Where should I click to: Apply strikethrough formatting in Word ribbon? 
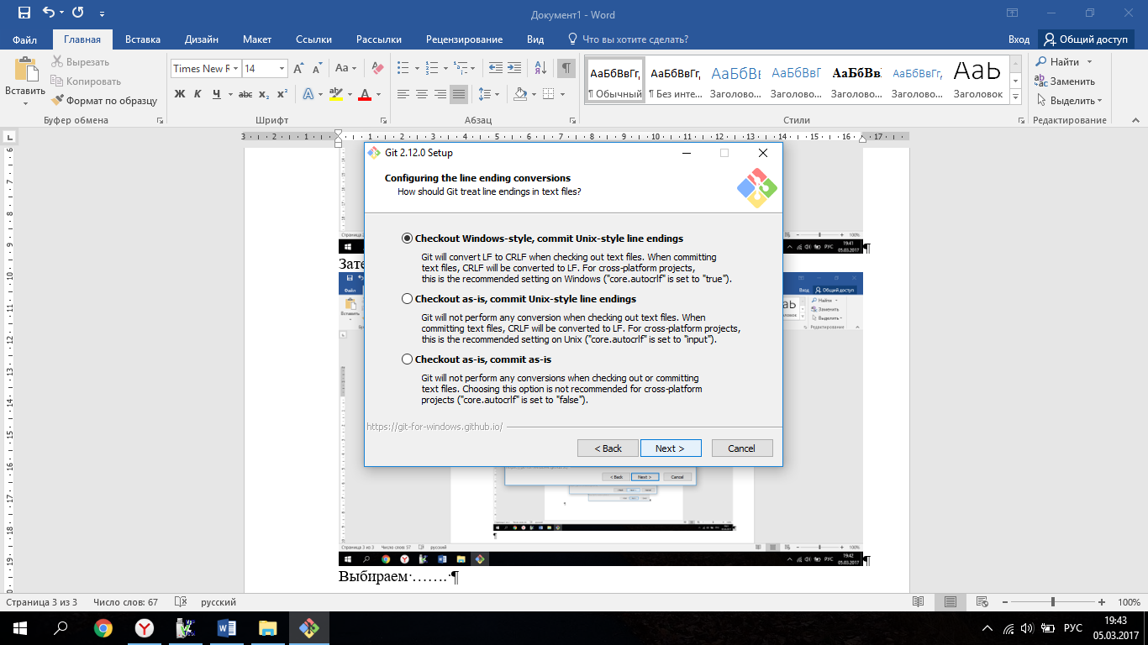(246, 94)
